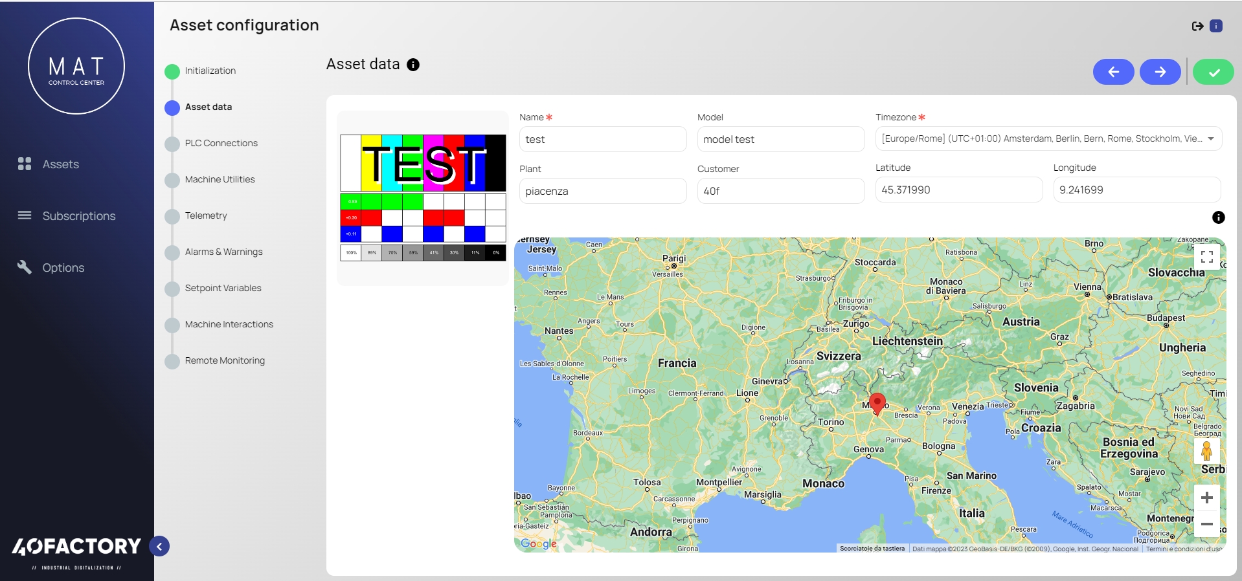The width and height of the screenshot is (1242, 581).
Task: Open Assets in the sidebar
Action: coord(60,164)
